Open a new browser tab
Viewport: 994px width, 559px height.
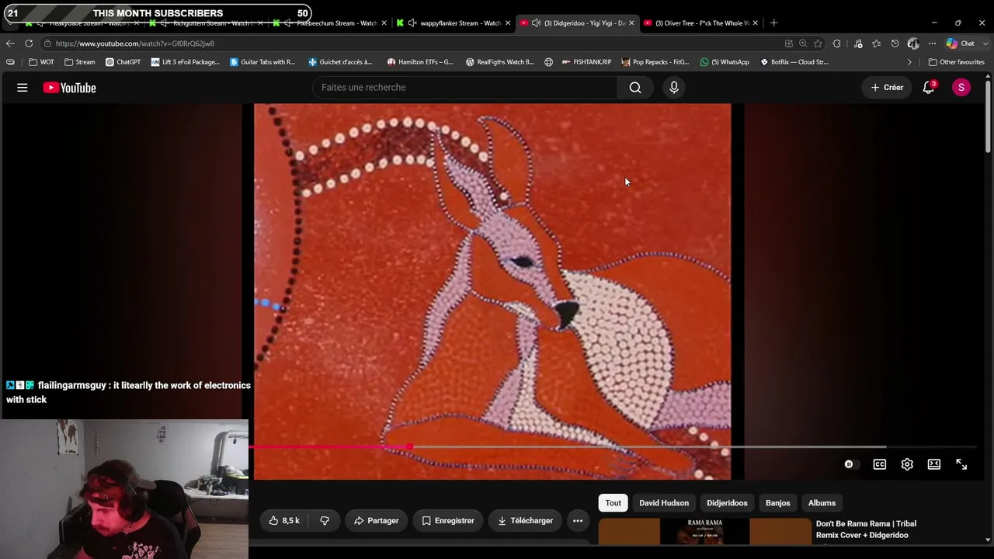point(773,23)
